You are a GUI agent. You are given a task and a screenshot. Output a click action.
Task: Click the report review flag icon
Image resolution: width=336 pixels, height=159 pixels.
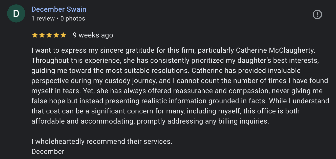317,14
